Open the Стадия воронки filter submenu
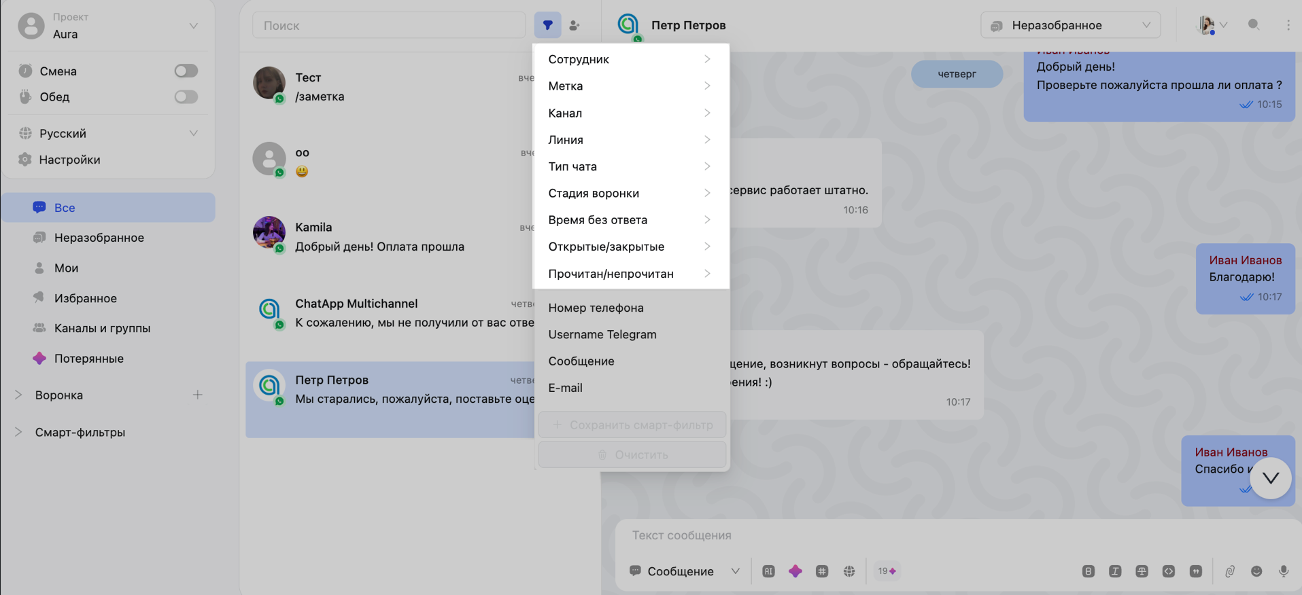1302x595 pixels. point(630,193)
